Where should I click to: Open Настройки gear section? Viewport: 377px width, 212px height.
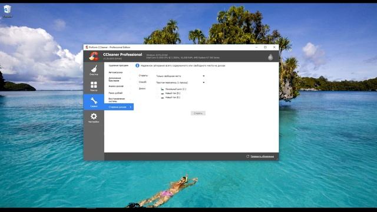click(x=94, y=118)
